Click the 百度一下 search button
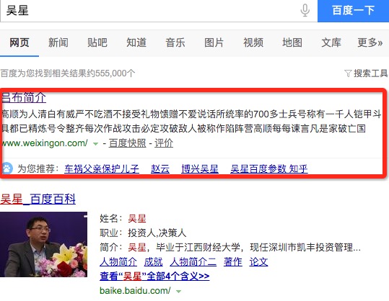The height and width of the screenshot is (301, 389). point(354,11)
